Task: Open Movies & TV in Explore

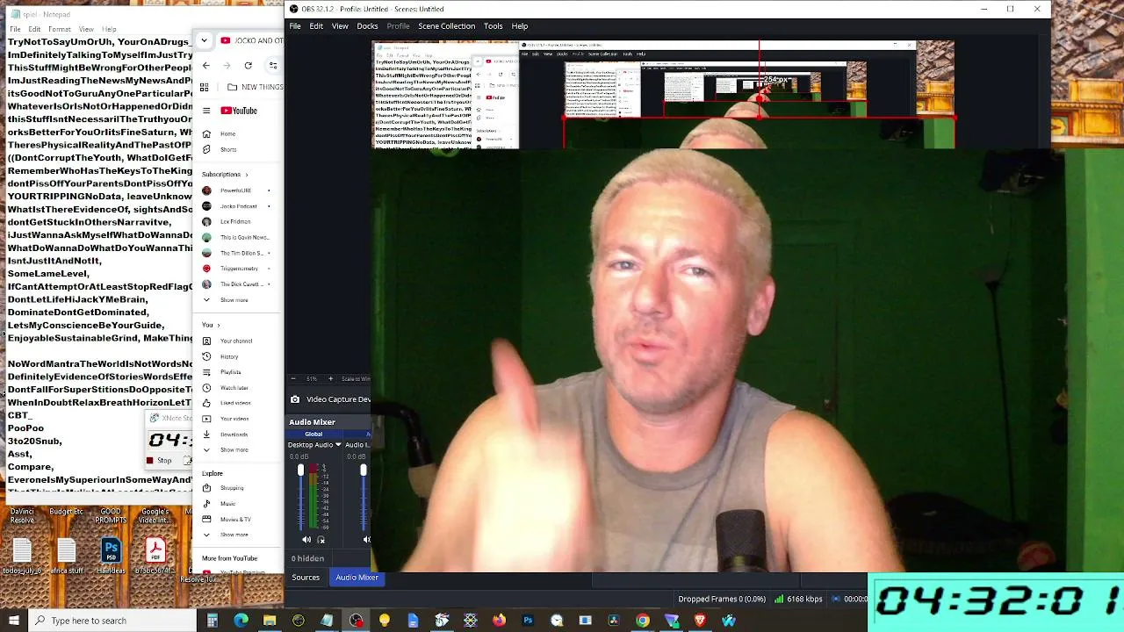Action: [235, 520]
